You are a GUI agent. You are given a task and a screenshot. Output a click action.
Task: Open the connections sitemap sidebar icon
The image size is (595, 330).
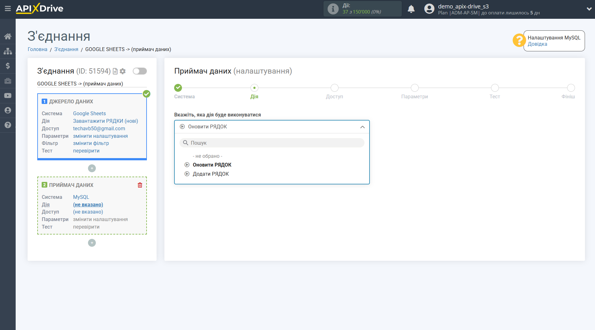click(8, 51)
